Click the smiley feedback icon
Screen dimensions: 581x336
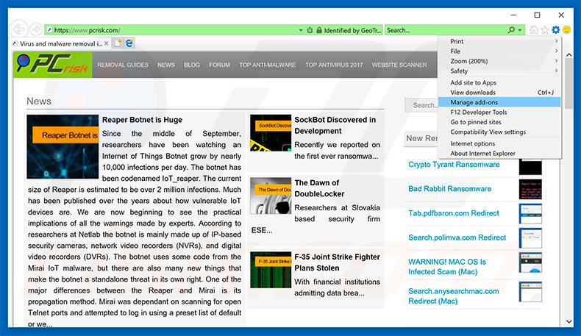click(566, 29)
